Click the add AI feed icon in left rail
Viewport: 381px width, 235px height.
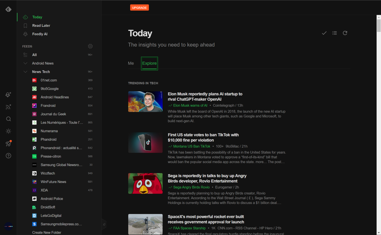9,95
